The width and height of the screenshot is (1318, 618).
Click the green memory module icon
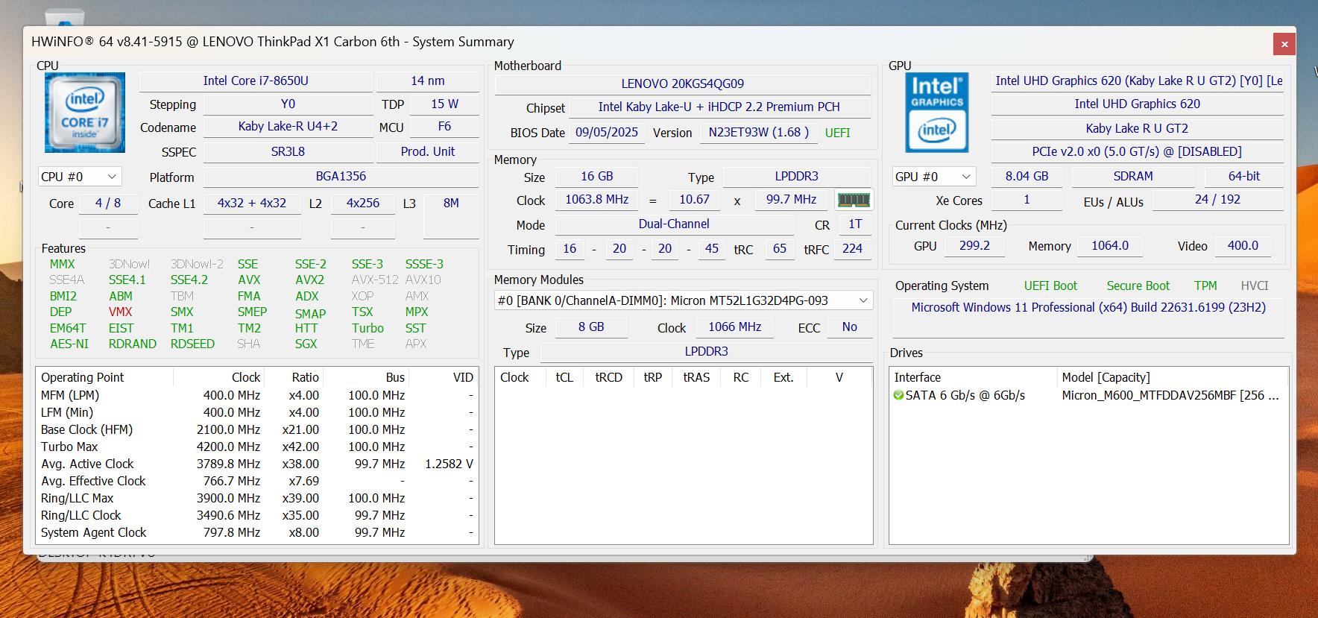854,200
